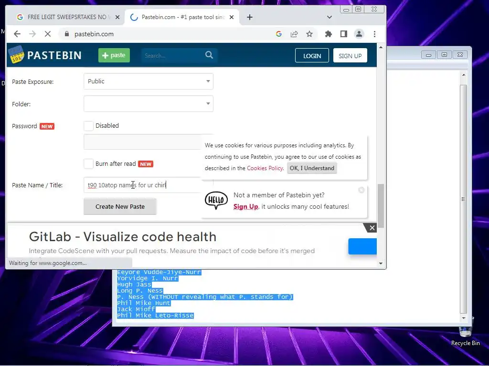Dismiss the Not a member notice
The height and width of the screenshot is (366, 489).
pyautogui.click(x=361, y=190)
